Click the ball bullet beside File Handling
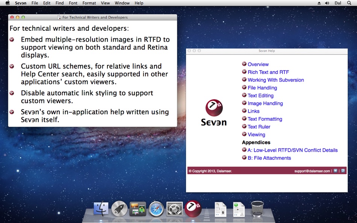This screenshot has width=357, height=223. tap(244, 87)
